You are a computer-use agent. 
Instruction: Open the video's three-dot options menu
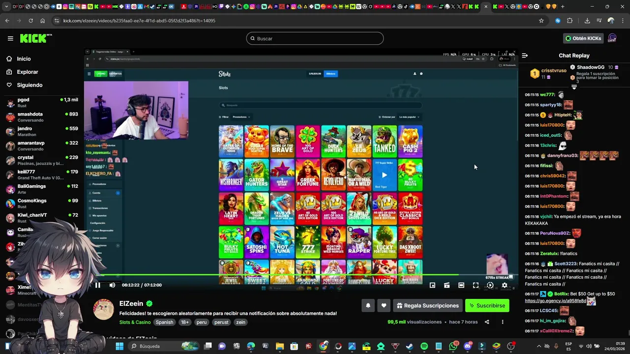503,322
